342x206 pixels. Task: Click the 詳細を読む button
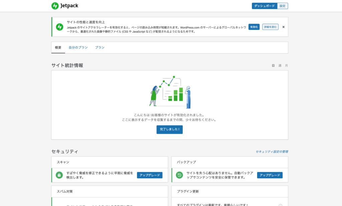[x=270, y=27]
